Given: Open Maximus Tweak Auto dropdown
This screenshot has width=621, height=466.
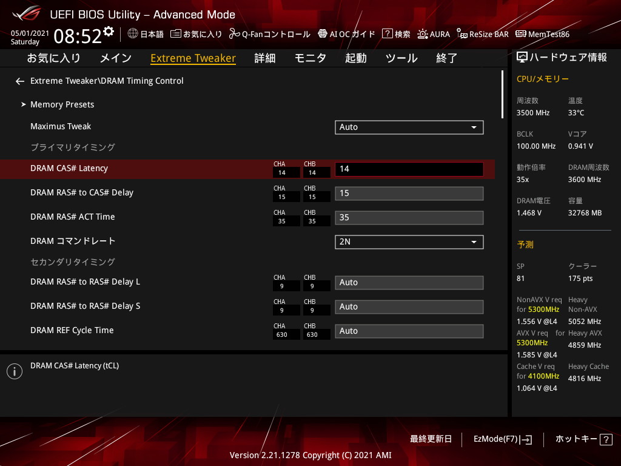Looking at the screenshot, I should coord(409,127).
